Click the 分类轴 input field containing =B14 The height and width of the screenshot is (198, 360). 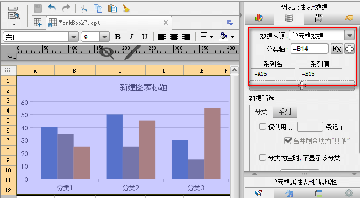click(x=310, y=49)
